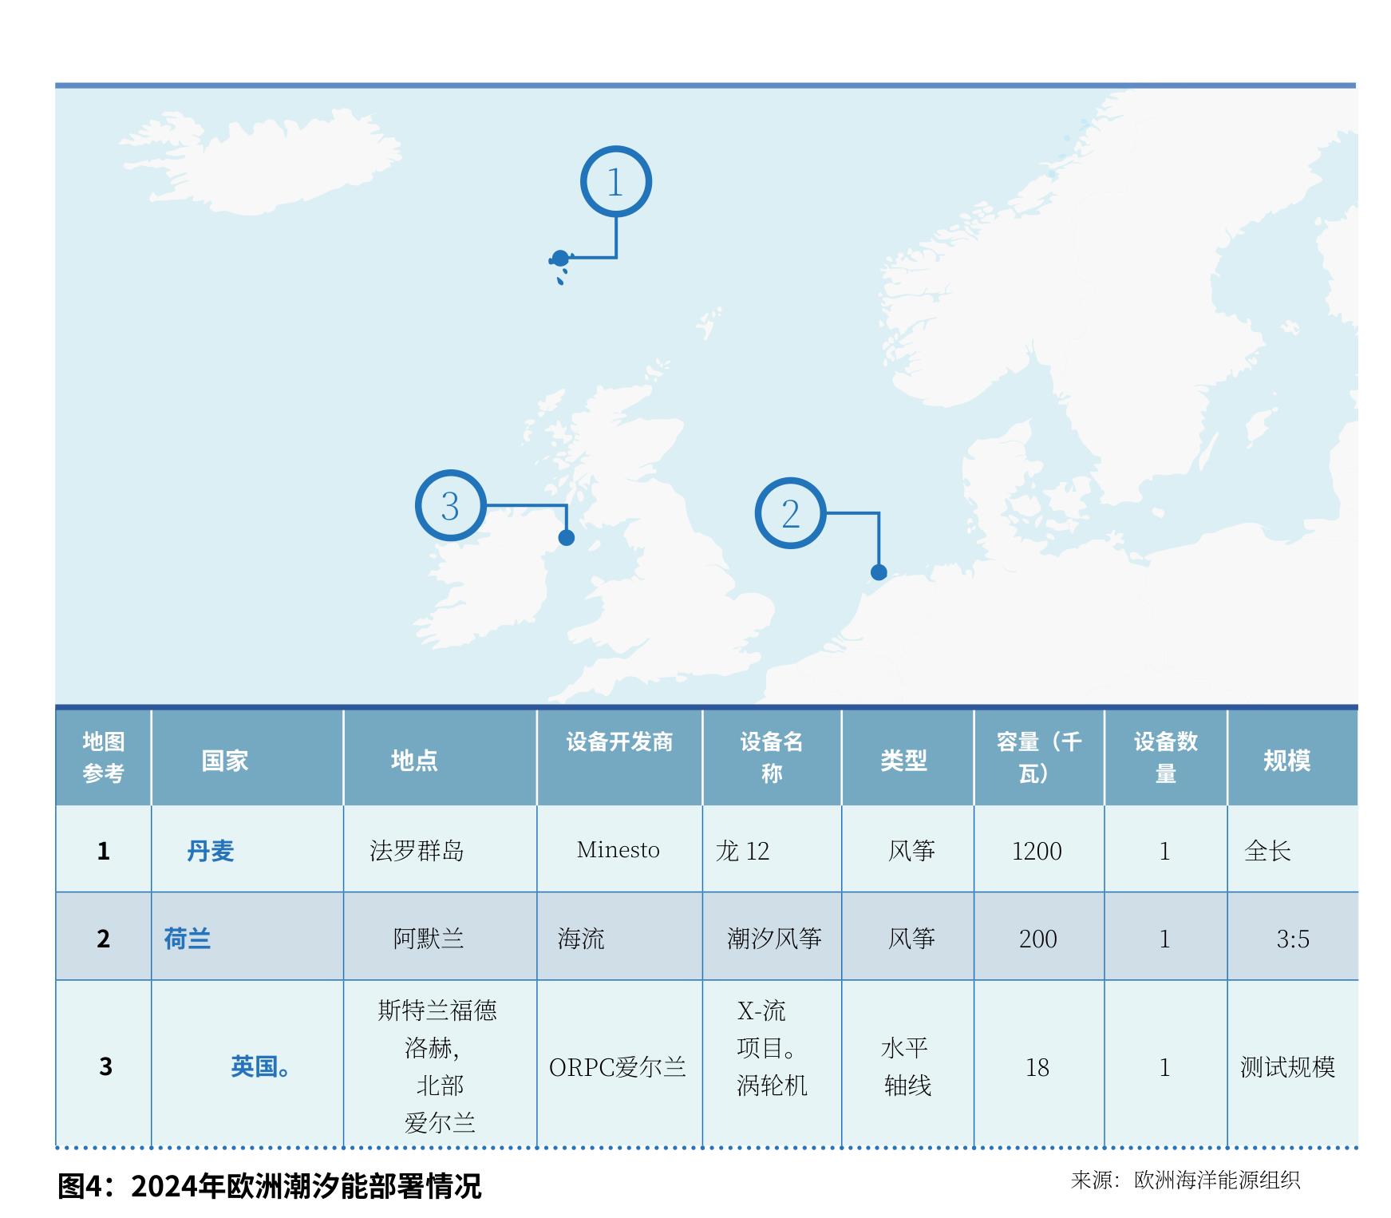The image size is (1391, 1218).
Task: Click the scale value 3:5
Action: [x=1293, y=939]
